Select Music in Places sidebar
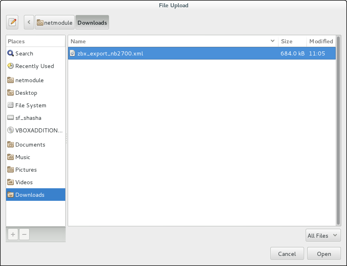 pyautogui.click(x=36, y=157)
